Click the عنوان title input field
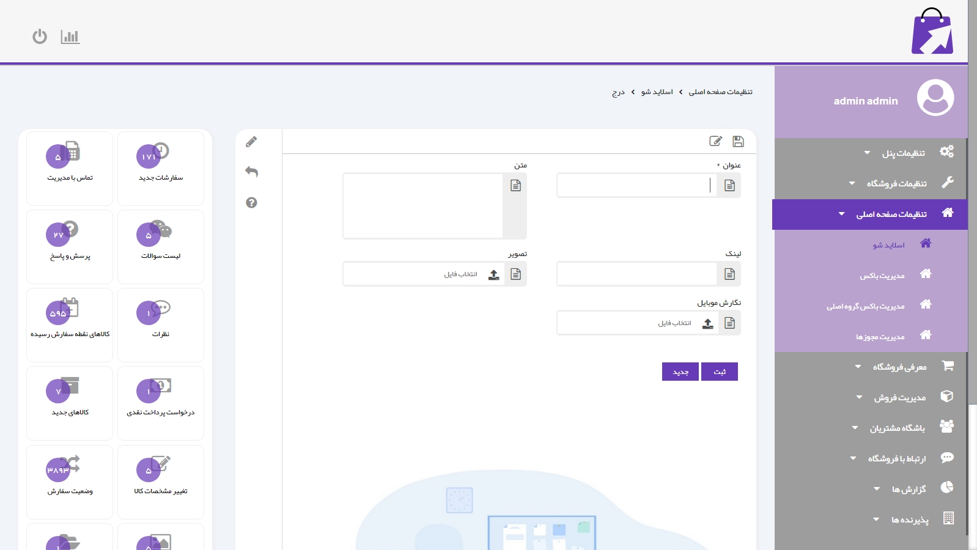 click(636, 185)
